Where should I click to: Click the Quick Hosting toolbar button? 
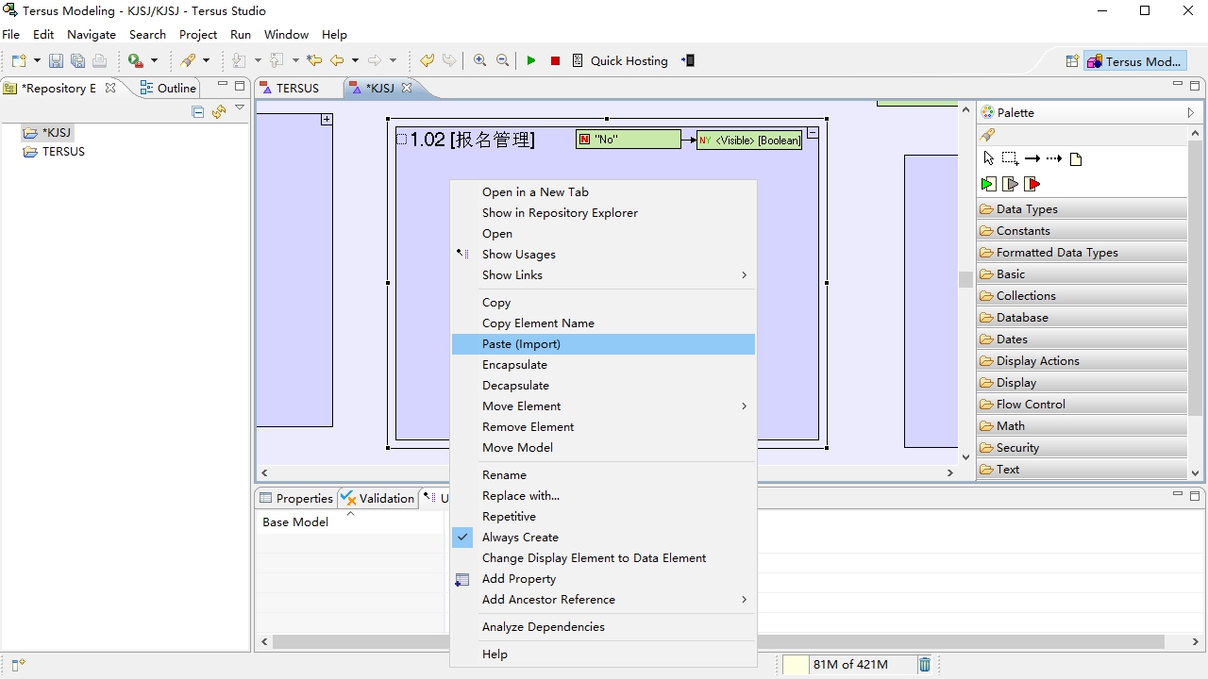click(620, 60)
